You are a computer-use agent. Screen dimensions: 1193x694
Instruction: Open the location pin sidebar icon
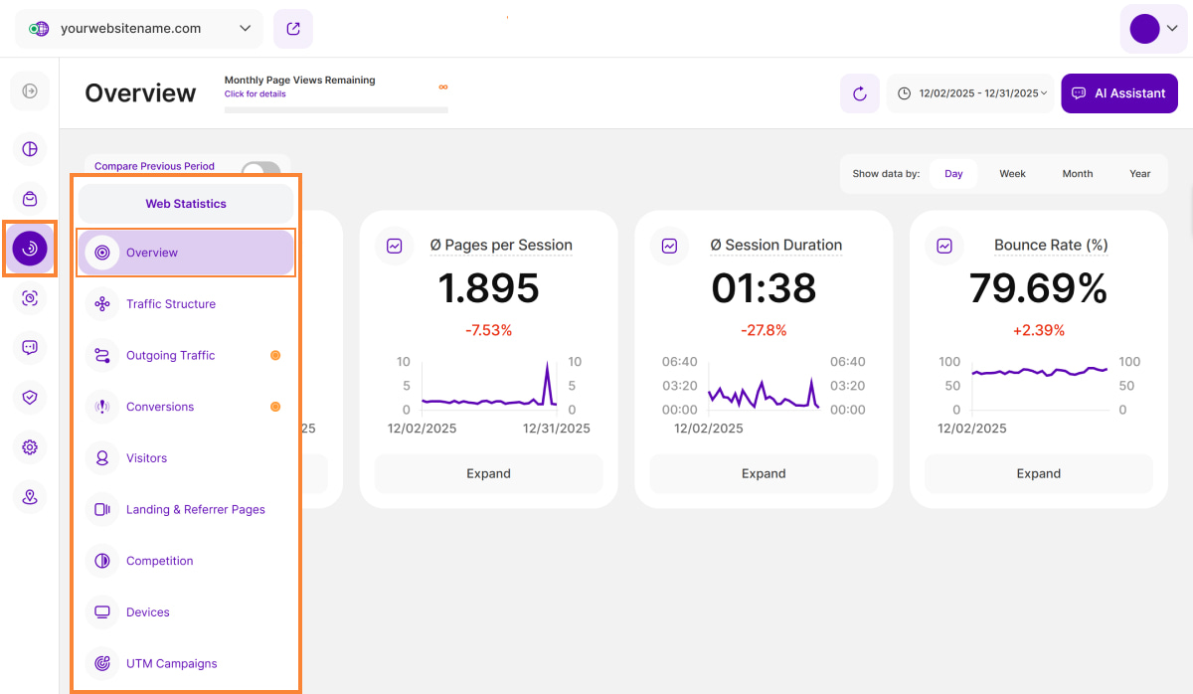click(x=30, y=497)
